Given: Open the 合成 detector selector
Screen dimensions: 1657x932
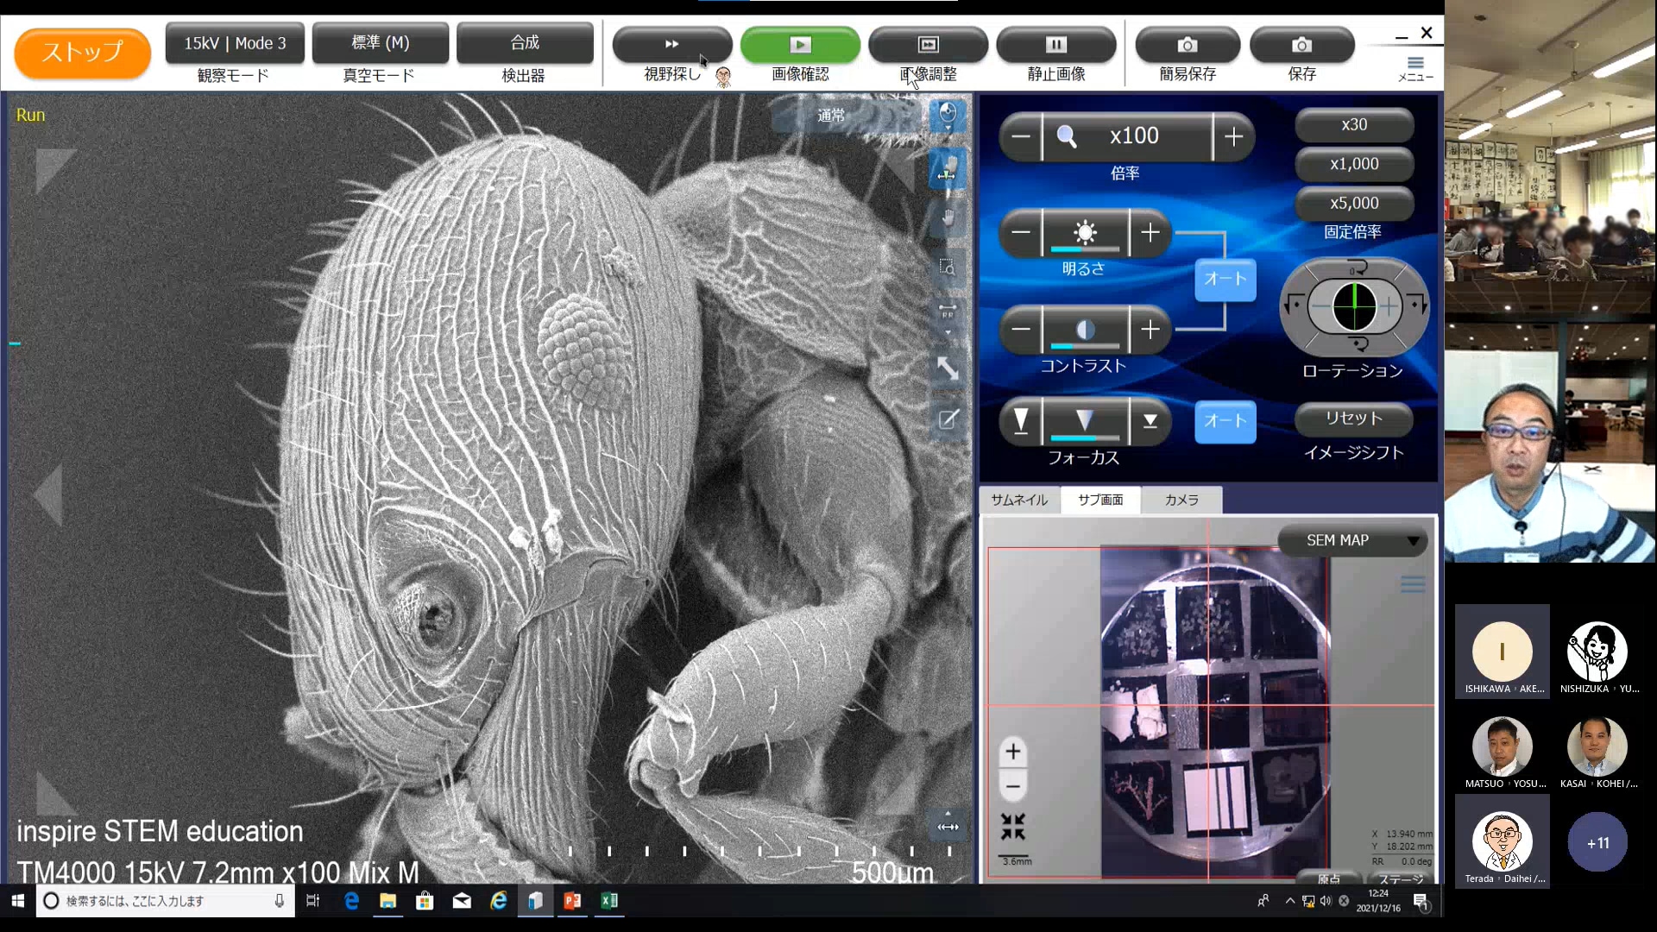Looking at the screenshot, I should [525, 43].
